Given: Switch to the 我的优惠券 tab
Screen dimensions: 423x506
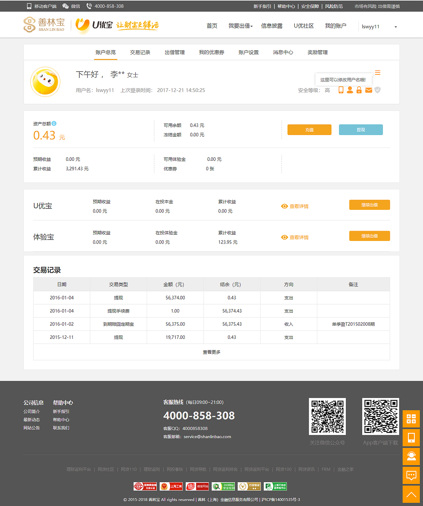Looking at the screenshot, I should pos(211,52).
